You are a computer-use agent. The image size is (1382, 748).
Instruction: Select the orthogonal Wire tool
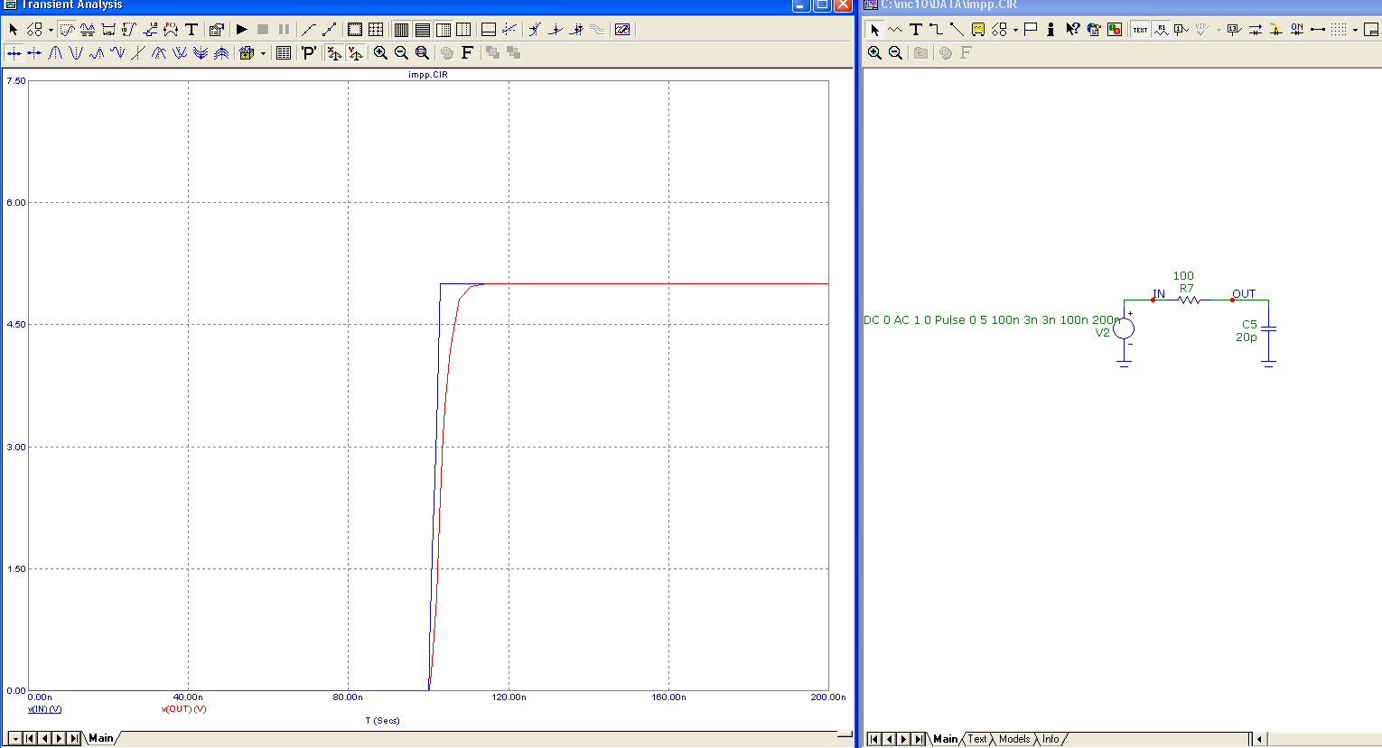click(x=936, y=30)
